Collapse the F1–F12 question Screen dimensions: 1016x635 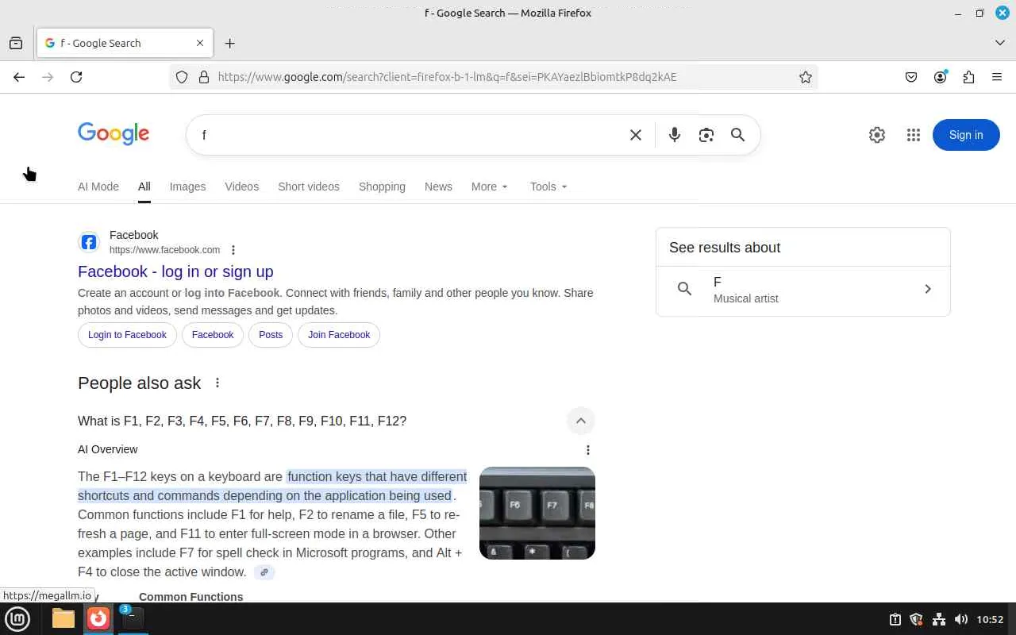(x=581, y=421)
